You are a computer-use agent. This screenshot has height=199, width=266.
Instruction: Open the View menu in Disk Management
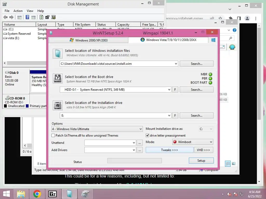pos(30,11)
